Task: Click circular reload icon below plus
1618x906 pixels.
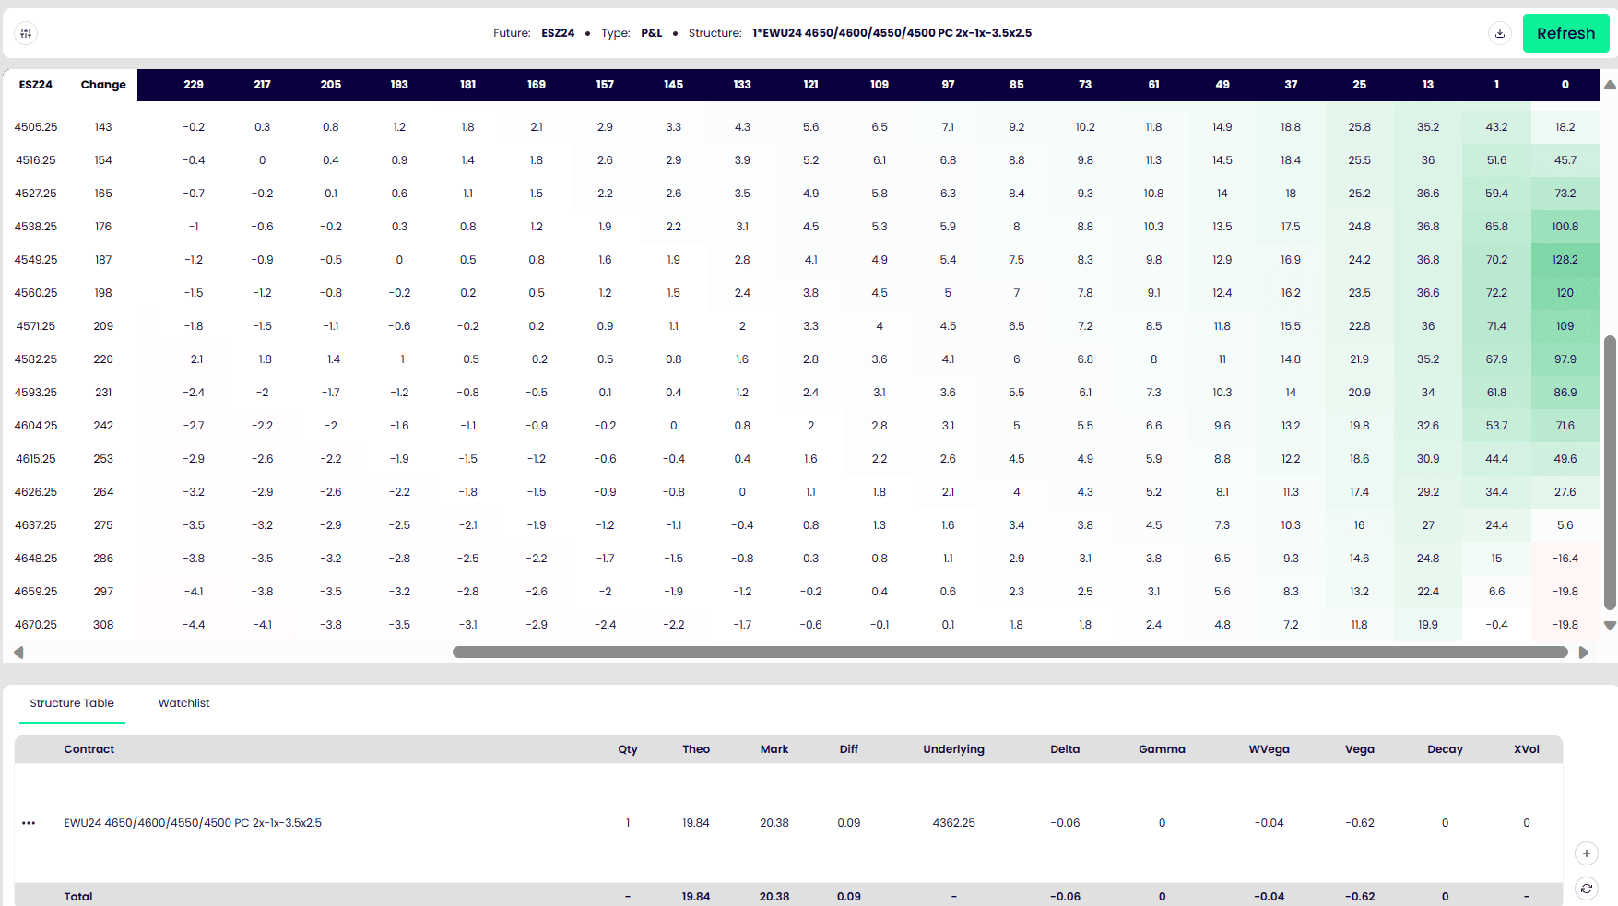Action: [x=1586, y=888]
